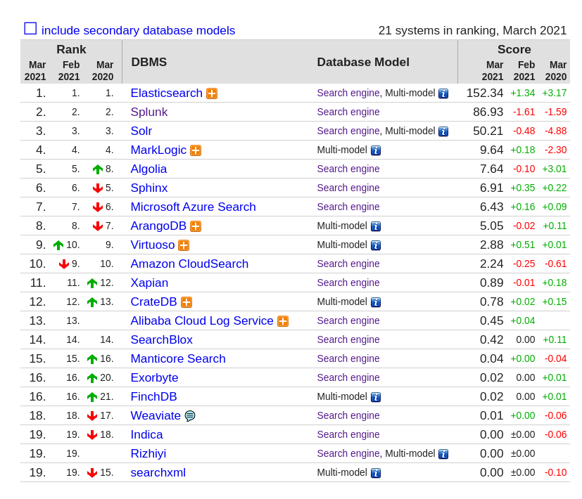Click the Database Model column header
Viewport: 582px width, 499px height.
pyautogui.click(x=363, y=62)
